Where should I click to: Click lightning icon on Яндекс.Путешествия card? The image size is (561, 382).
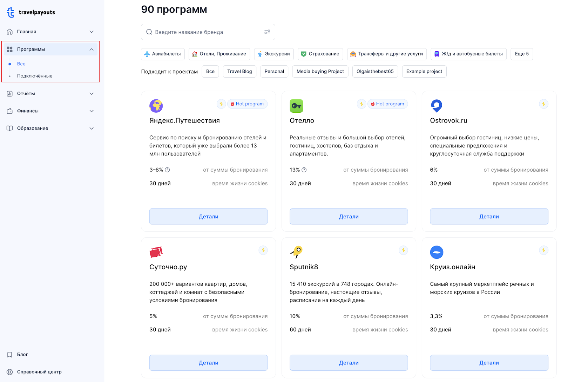pos(221,104)
